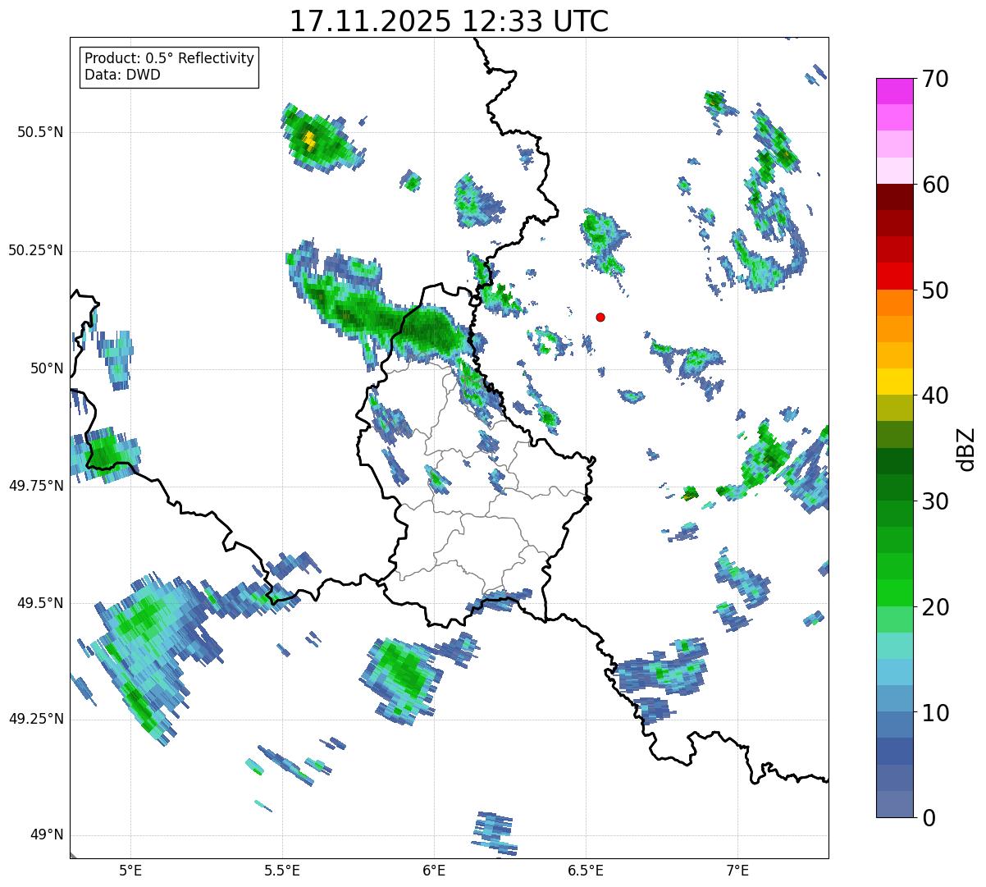This screenshot has width=986, height=887.
Task: Click the latitude label 50.25°N
Action: click(36, 250)
